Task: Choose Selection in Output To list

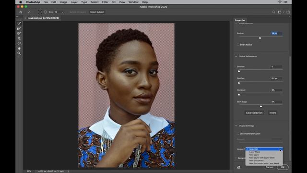Action: coord(264,149)
